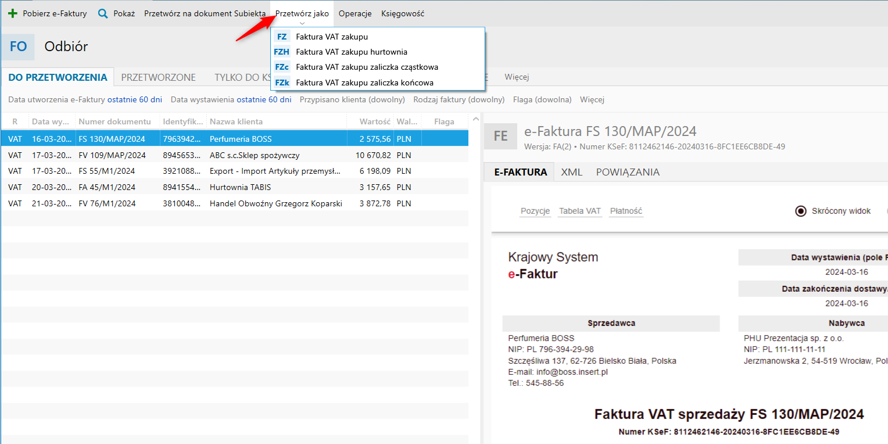Click the Pobierz e-Faktury plus button
Viewport: 888px width, 444px height.
click(48, 13)
